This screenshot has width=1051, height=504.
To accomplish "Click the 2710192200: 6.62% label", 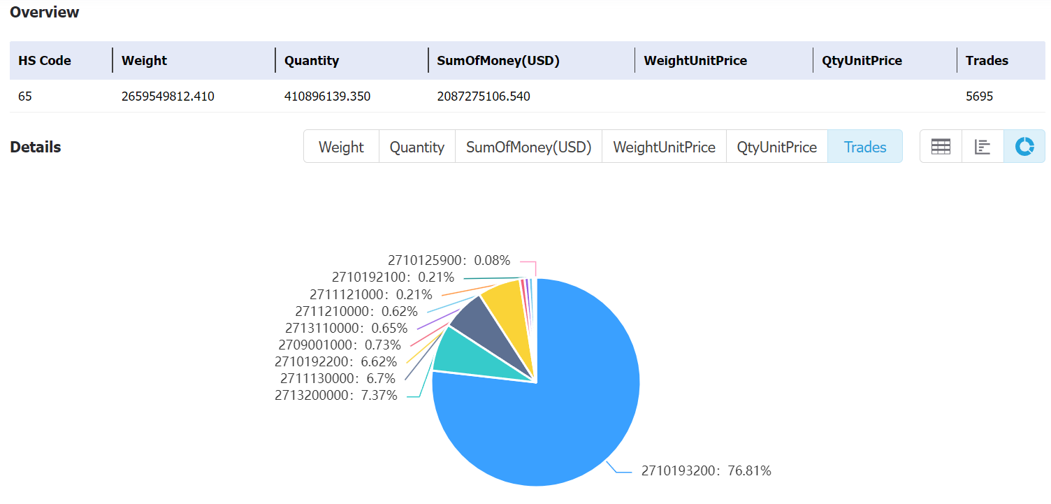I will (x=335, y=361).
